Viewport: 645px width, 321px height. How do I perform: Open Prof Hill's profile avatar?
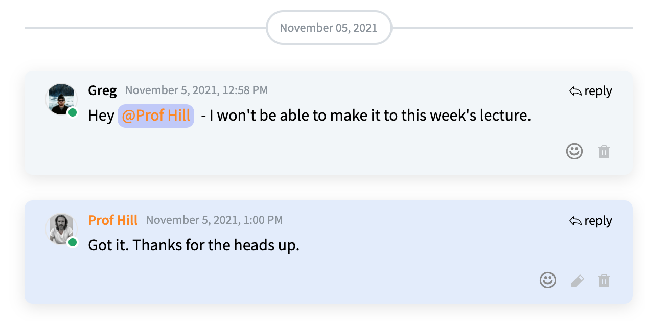61,229
